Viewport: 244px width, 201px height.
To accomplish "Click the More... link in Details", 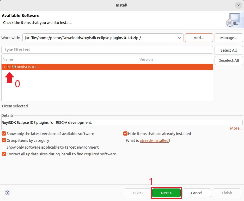I will (x=236, y=128).
